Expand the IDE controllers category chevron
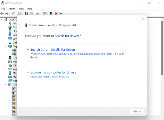This screenshot has height=120, width=164. click(x=6, y=66)
